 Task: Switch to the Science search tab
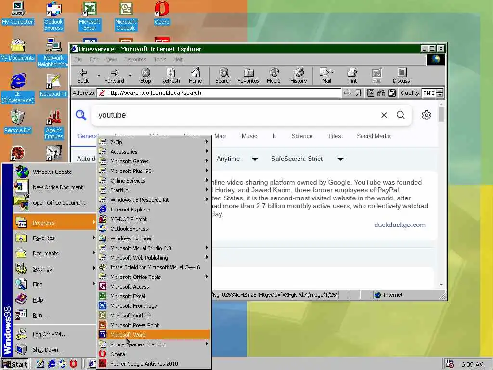(x=302, y=136)
